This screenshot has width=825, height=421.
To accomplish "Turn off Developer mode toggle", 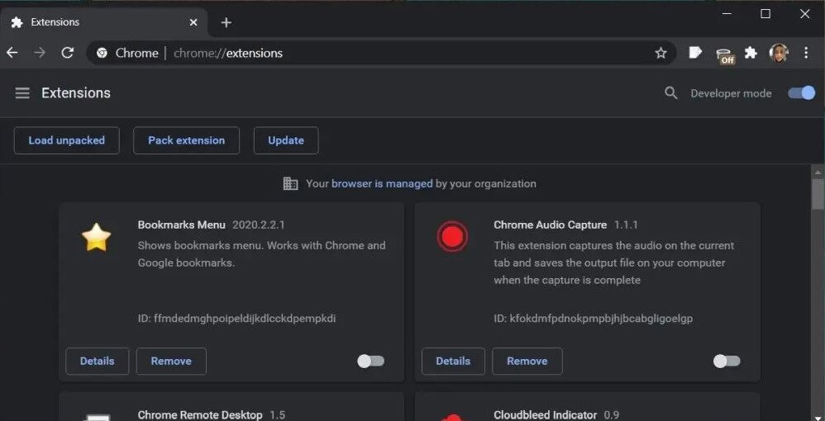I will click(x=801, y=93).
